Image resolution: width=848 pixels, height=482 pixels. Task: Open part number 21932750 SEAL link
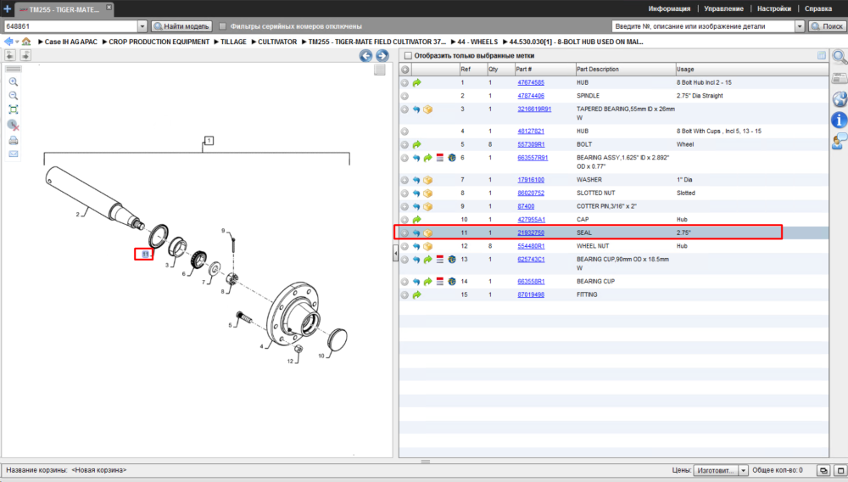point(531,233)
